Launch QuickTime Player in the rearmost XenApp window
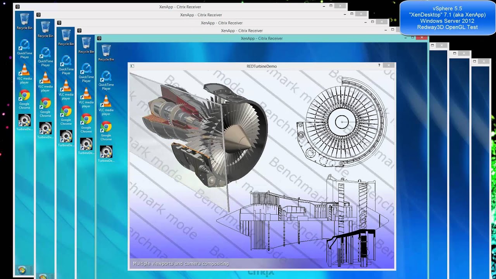496x279 pixels. click(24, 49)
